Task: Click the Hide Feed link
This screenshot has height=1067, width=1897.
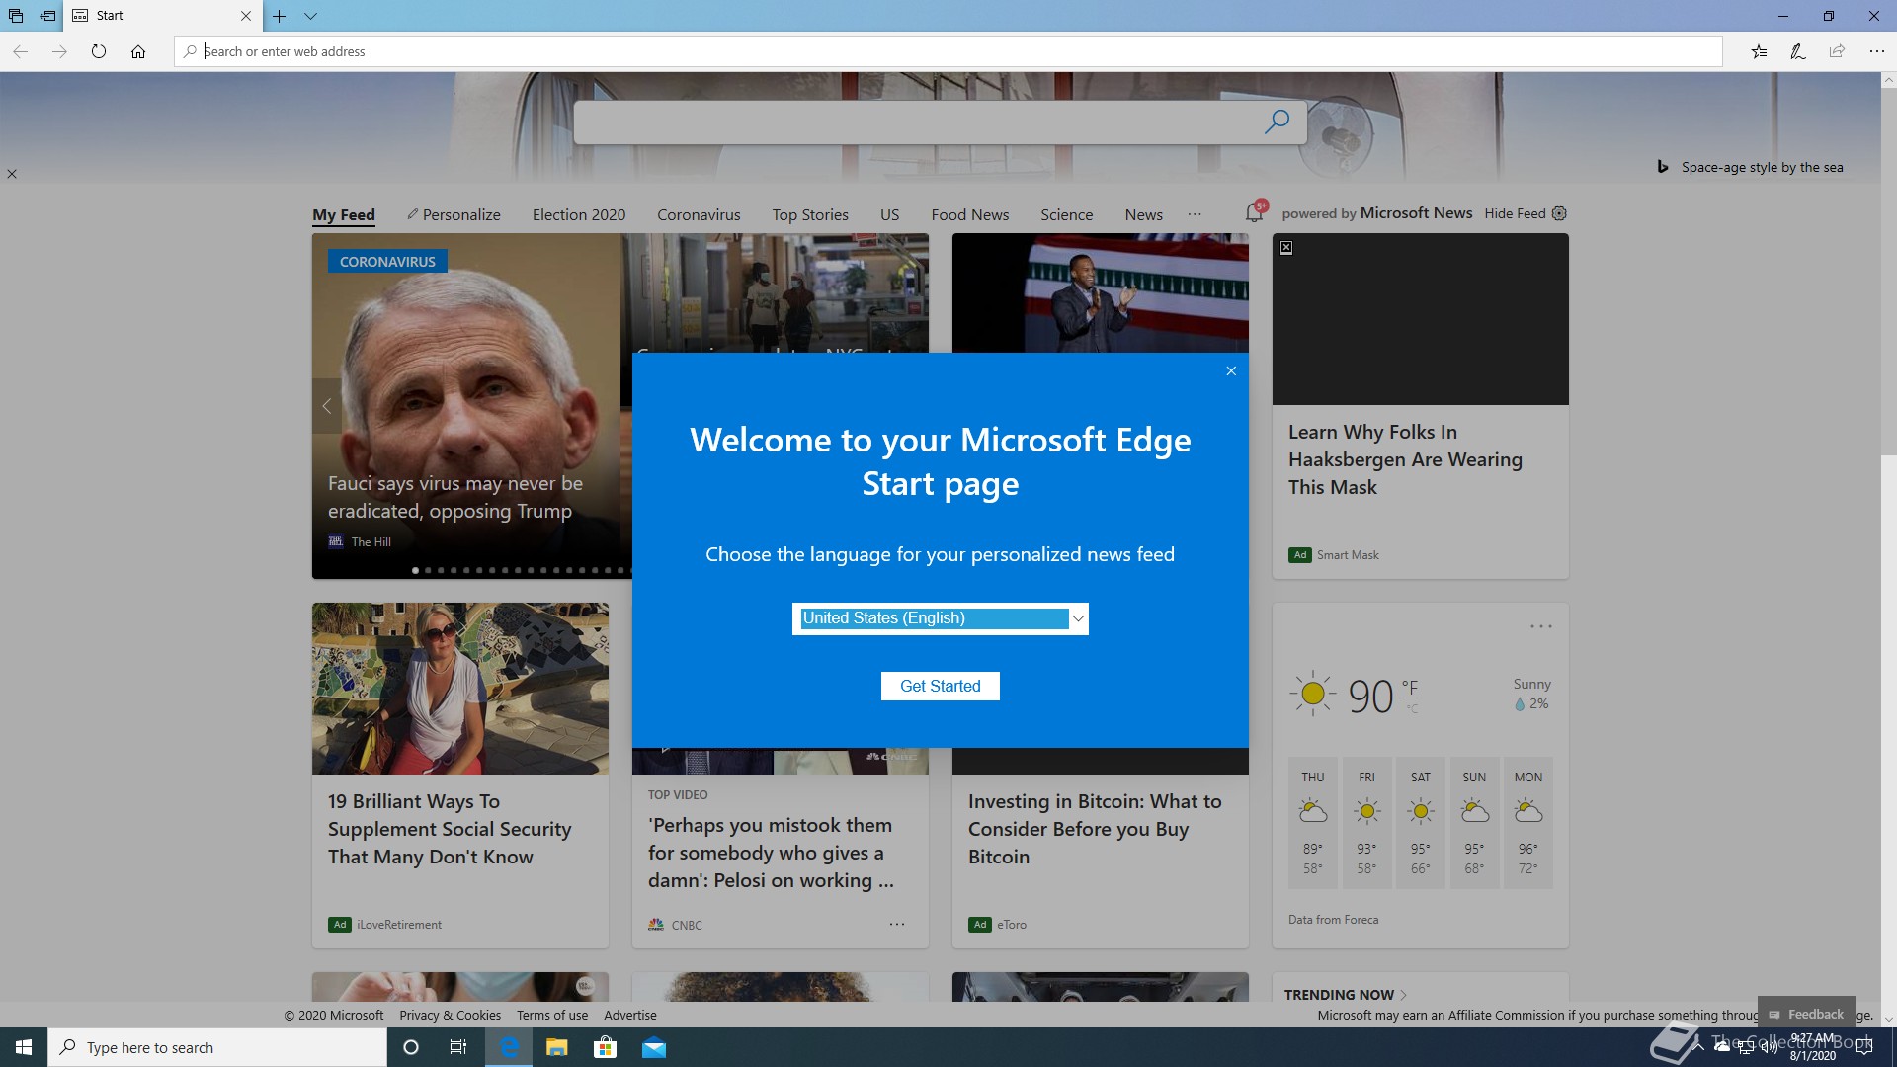Action: coord(1515,213)
